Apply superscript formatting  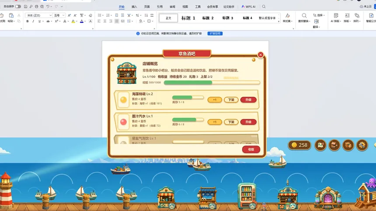point(56,21)
